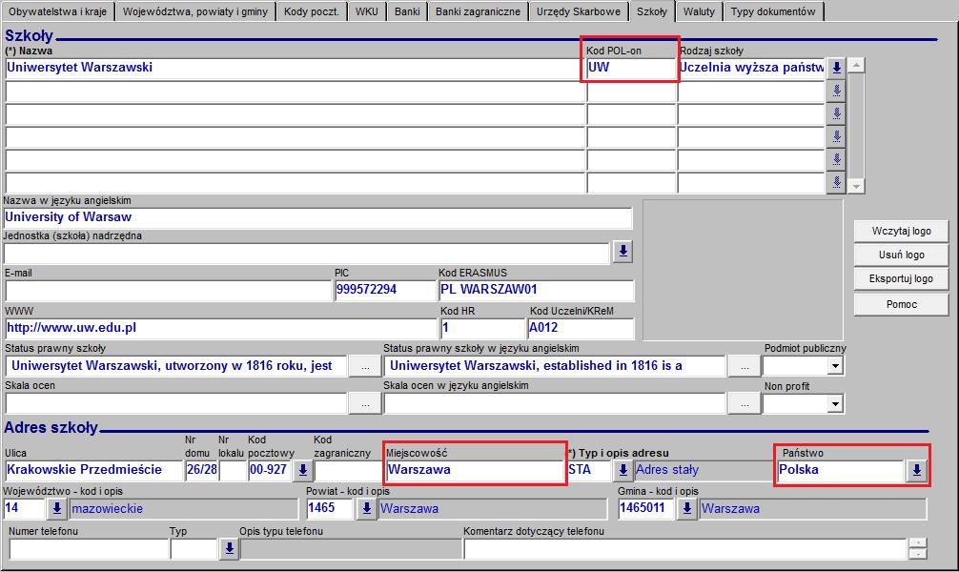Click Numer telefonu input field
Image resolution: width=959 pixels, height=572 pixels.
[x=89, y=549]
